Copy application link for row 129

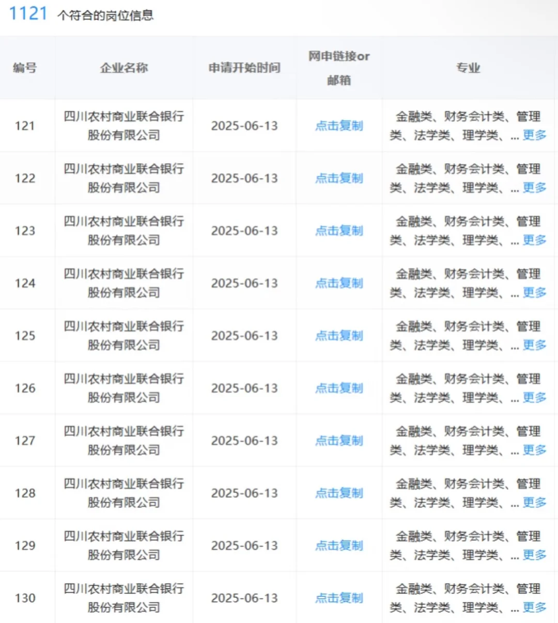click(x=339, y=545)
